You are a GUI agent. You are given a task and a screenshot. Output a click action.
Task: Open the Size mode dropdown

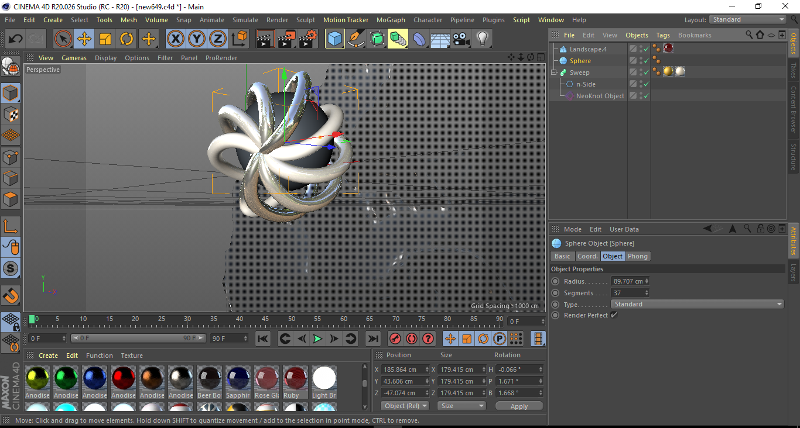tap(462, 406)
